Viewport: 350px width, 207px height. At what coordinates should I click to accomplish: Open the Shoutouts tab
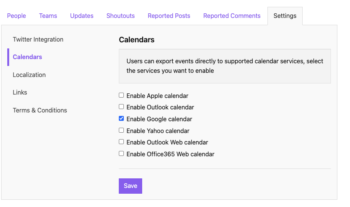pyautogui.click(x=120, y=16)
